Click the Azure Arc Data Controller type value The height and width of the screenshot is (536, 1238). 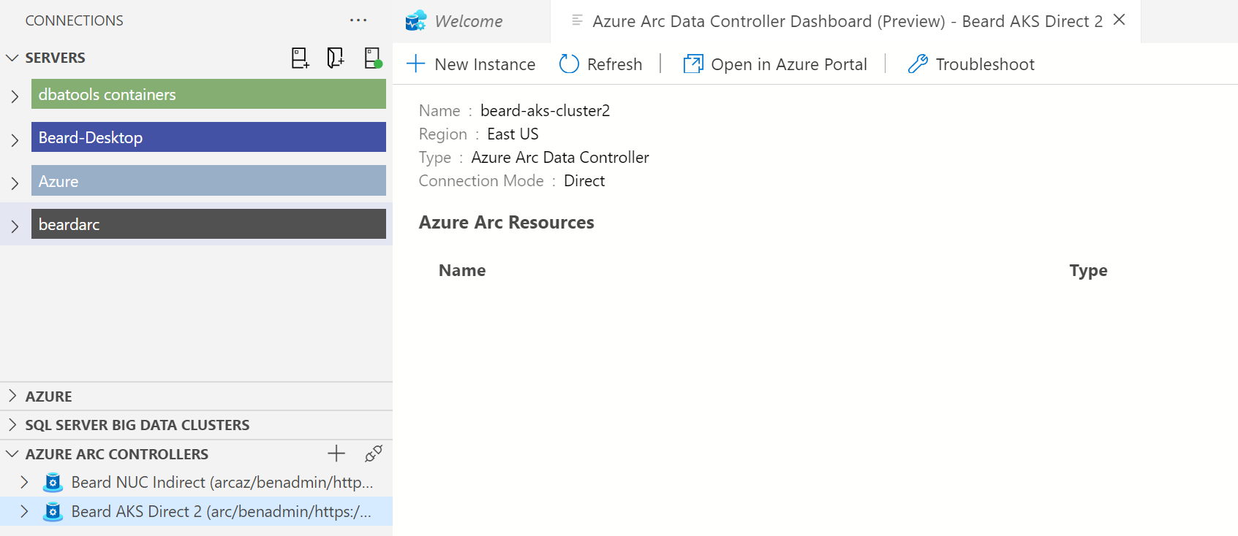point(560,157)
